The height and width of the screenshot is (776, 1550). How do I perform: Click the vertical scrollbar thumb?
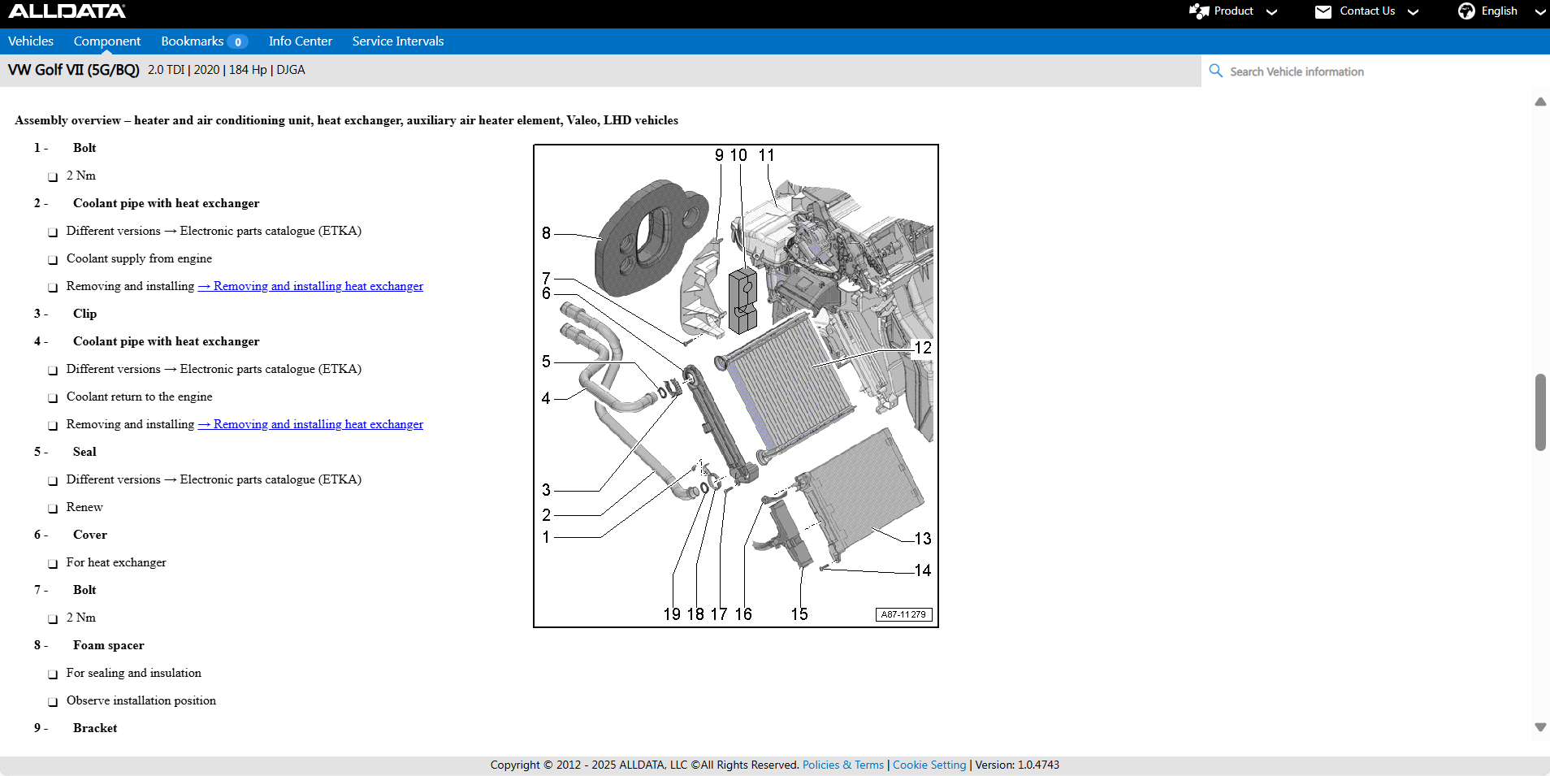click(x=1540, y=412)
